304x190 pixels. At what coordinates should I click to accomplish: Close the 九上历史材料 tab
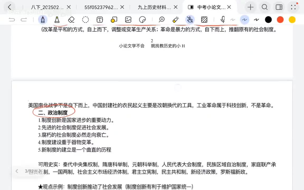point(176,7)
